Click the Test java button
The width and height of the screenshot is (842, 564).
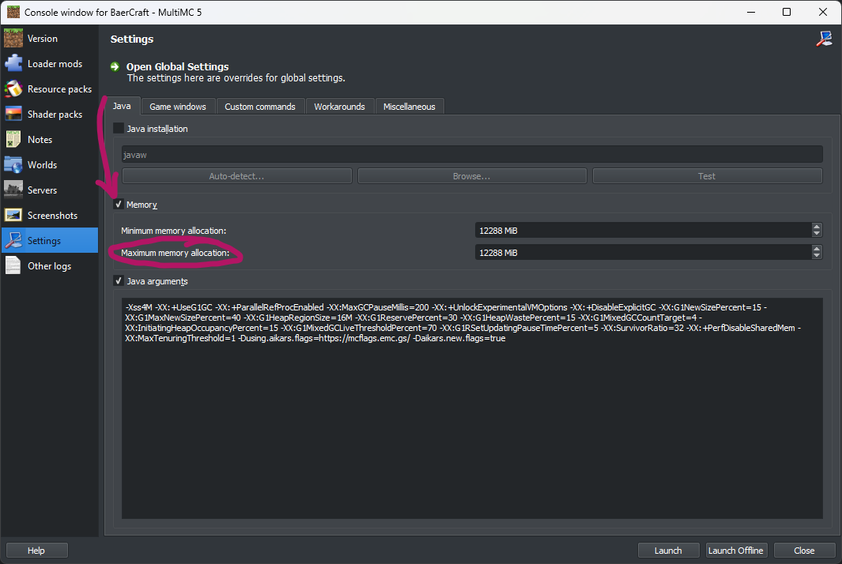click(708, 176)
